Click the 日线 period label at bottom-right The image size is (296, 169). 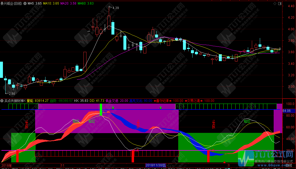click(x=288, y=165)
